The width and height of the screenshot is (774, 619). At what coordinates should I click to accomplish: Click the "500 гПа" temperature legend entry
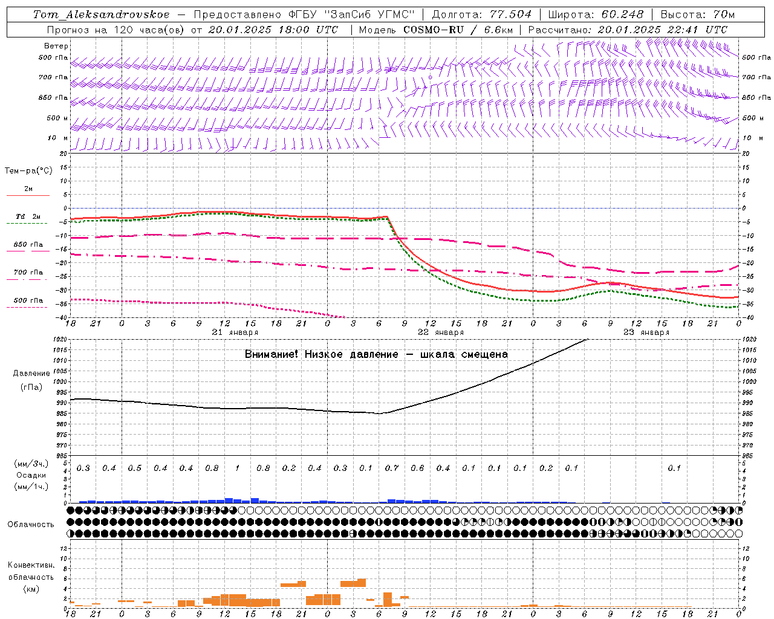[28, 300]
